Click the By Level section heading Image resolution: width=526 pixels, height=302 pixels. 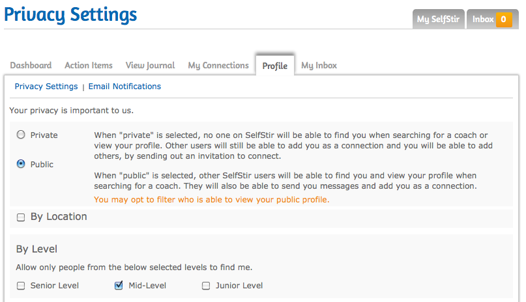pyautogui.click(x=37, y=249)
